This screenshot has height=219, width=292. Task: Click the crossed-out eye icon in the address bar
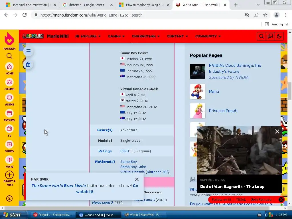click(247, 15)
